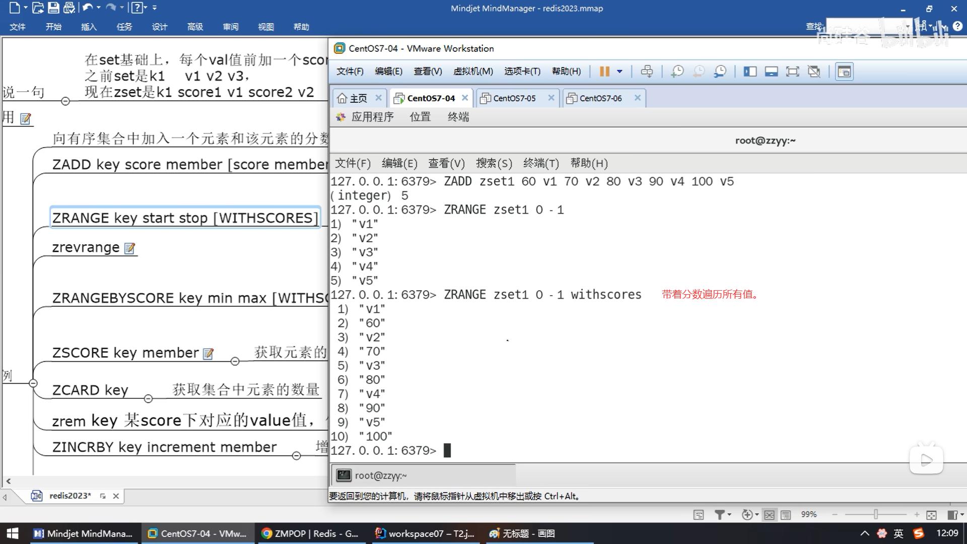Toggle map view mode in status bar
Image resolution: width=967 pixels, height=544 pixels.
(x=769, y=515)
